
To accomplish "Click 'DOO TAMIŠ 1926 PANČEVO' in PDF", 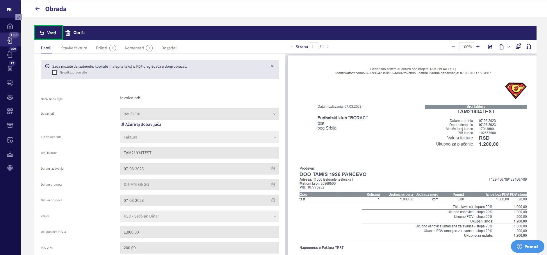I will click(x=333, y=174).
